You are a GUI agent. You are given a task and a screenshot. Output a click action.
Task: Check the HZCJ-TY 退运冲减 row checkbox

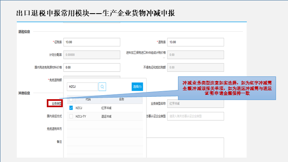tap(71, 116)
